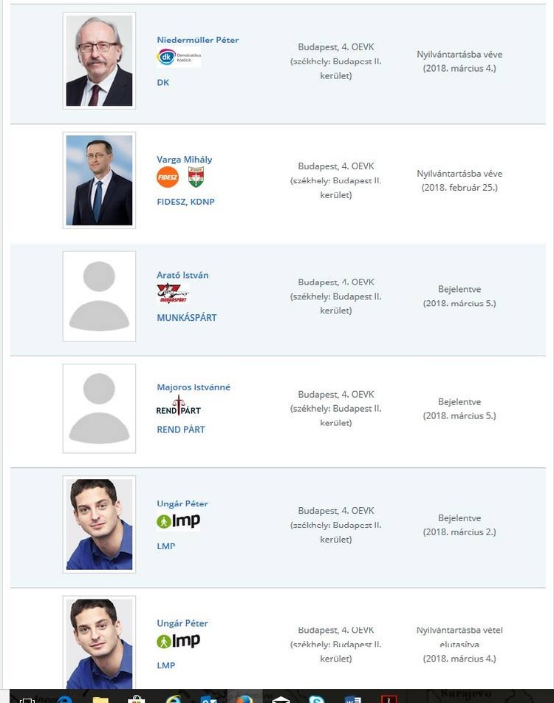The height and width of the screenshot is (703, 554).
Task: Switch to Firefox in the taskbar
Action: tap(244, 697)
